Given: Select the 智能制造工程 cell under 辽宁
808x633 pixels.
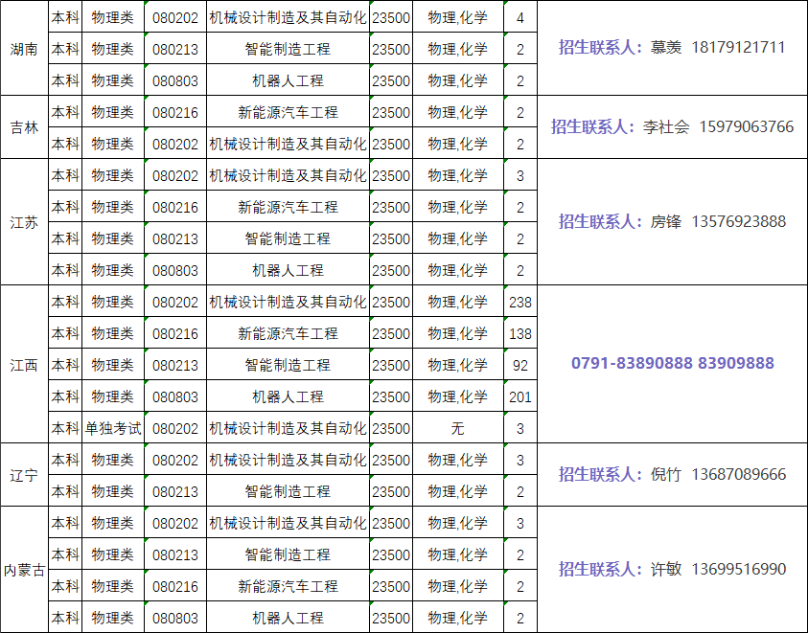Looking at the screenshot, I should click(287, 490).
